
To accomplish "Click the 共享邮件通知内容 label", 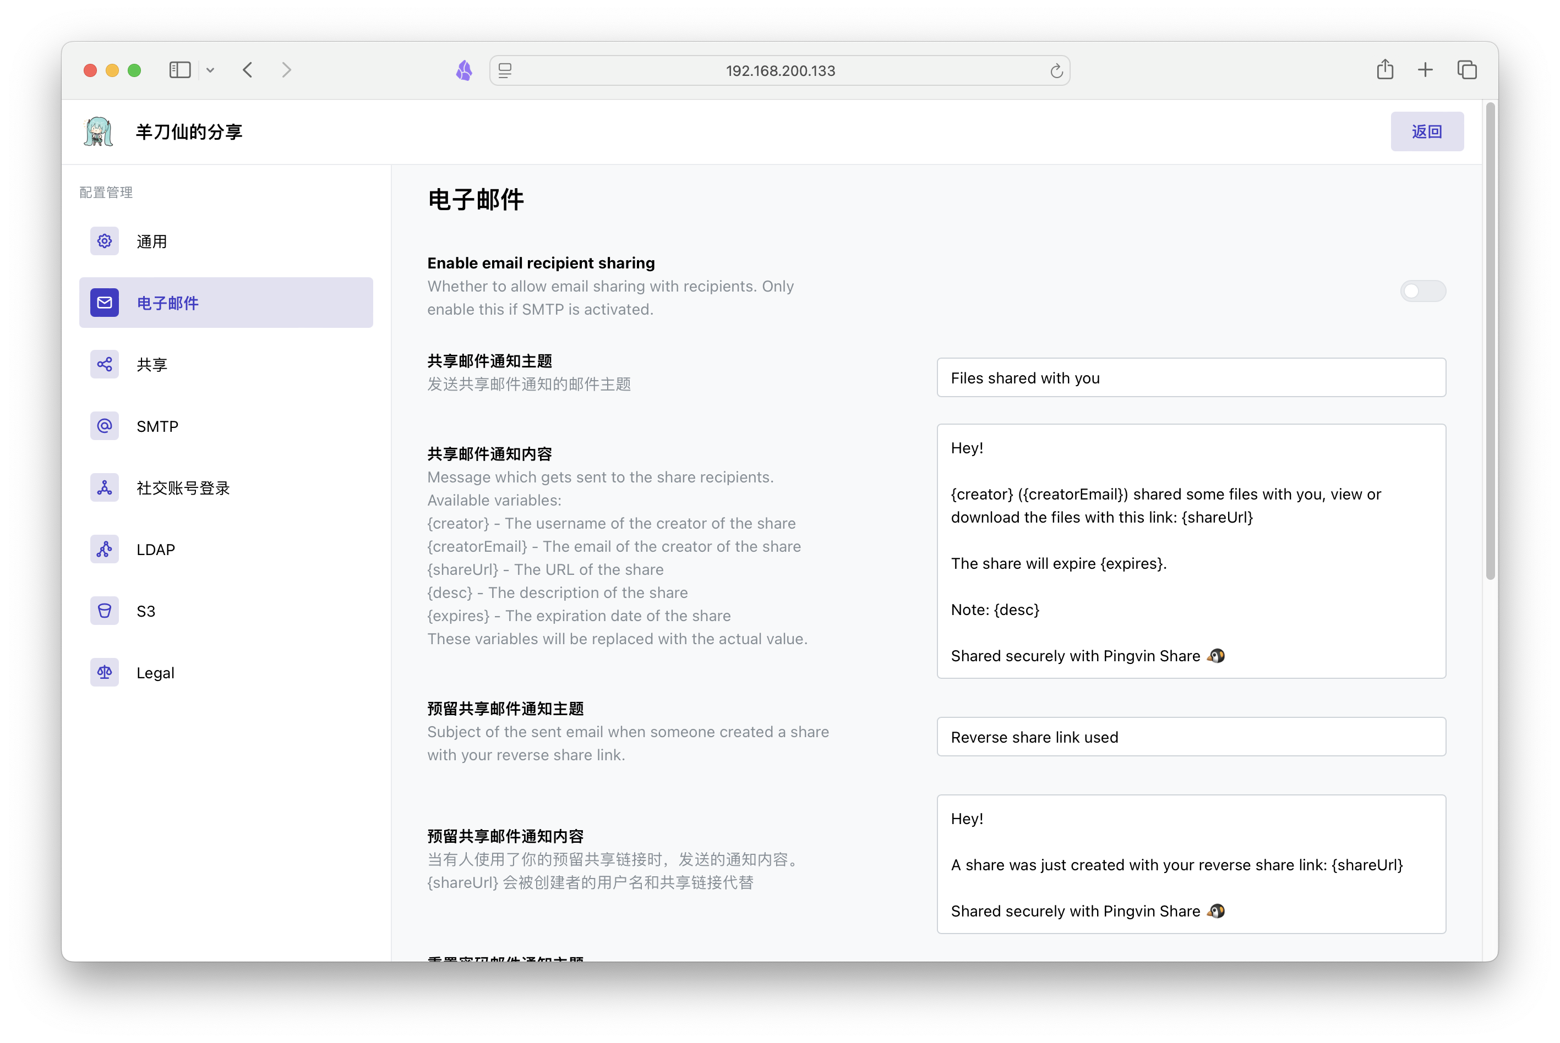I will [490, 454].
